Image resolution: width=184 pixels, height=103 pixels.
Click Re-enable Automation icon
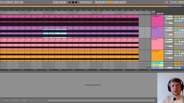click(86, 2)
